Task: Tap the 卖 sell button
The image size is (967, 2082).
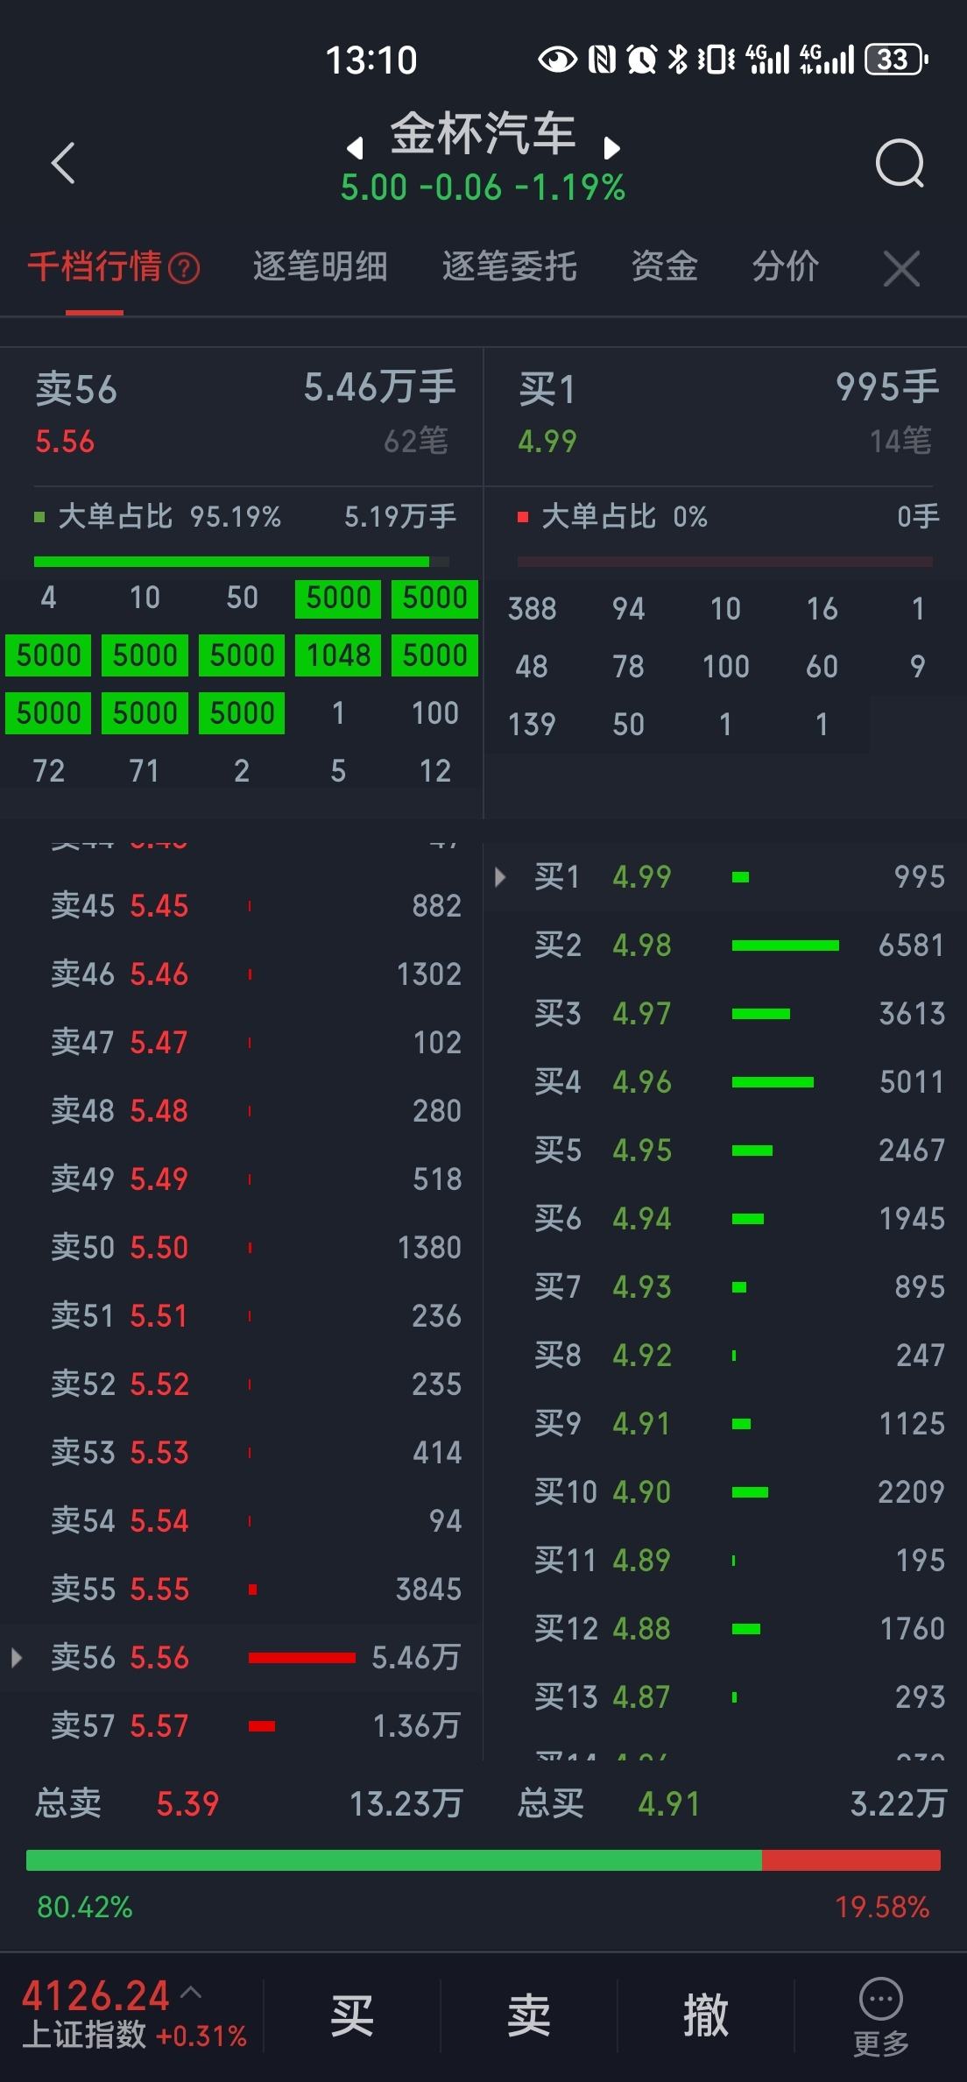Action: [529, 2015]
